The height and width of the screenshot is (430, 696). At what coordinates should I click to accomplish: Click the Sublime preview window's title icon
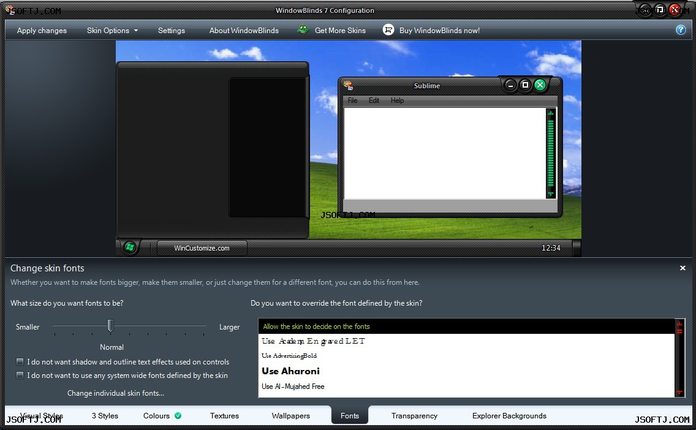tap(349, 85)
